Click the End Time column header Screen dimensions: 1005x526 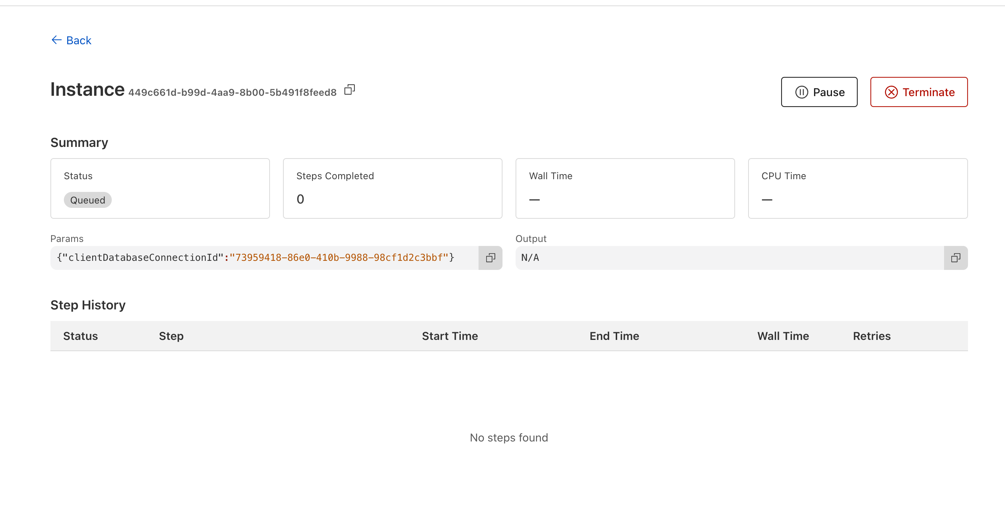pyautogui.click(x=614, y=336)
